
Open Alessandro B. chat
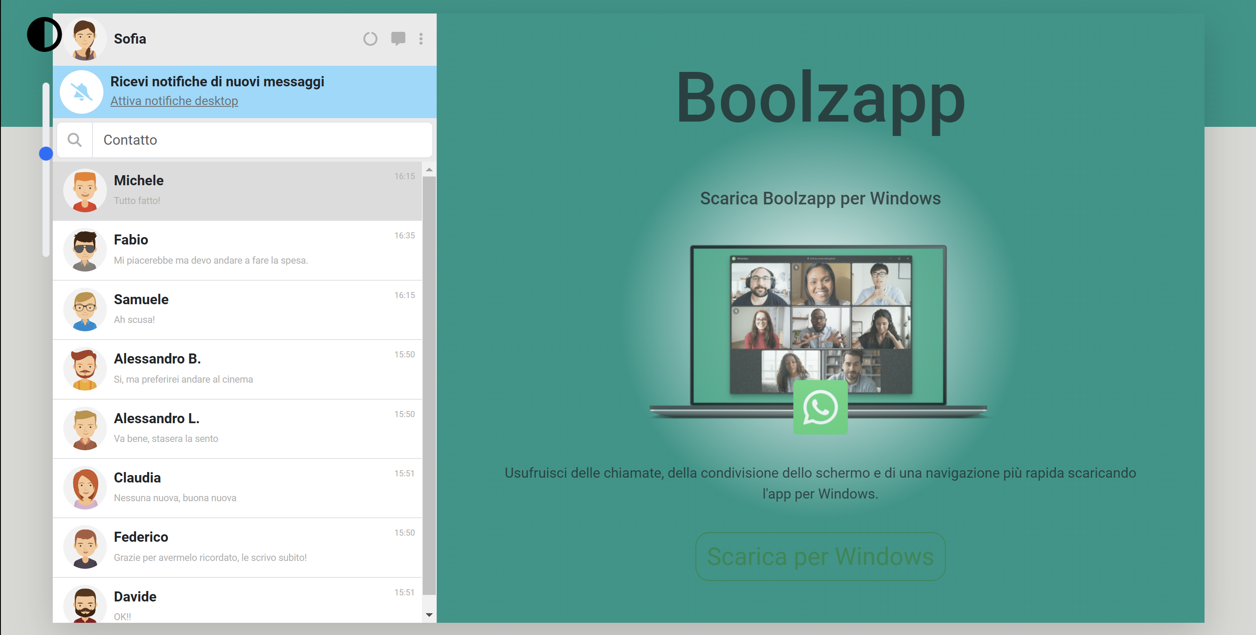click(x=237, y=369)
